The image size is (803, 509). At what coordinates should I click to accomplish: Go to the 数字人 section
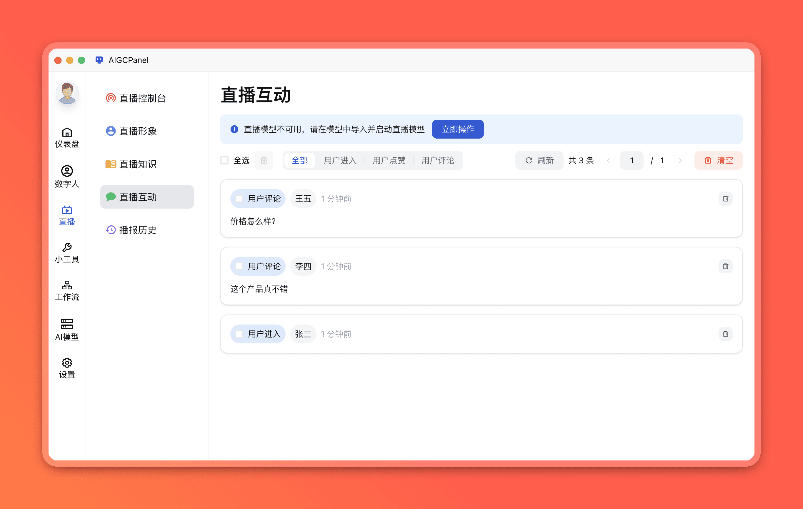67,177
